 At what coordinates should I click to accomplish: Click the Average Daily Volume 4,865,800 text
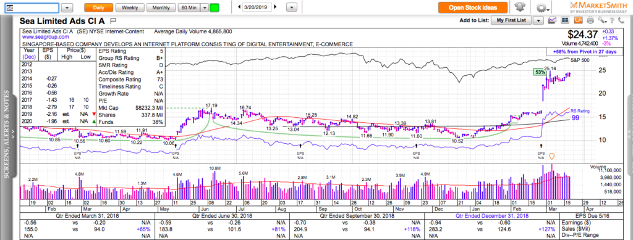193,31
